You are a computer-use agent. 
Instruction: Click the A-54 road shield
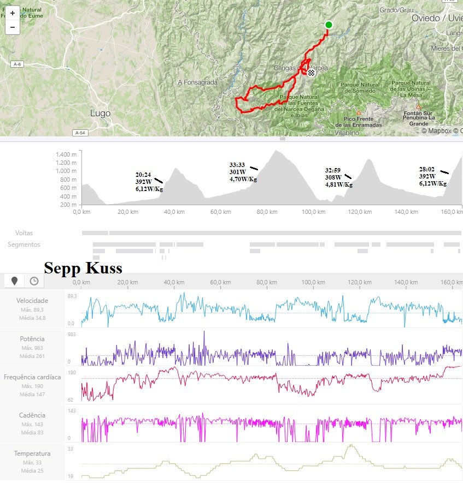pyautogui.click(x=80, y=133)
